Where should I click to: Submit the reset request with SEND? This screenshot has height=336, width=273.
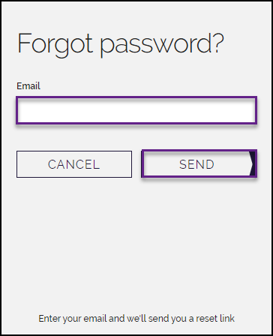pos(199,163)
